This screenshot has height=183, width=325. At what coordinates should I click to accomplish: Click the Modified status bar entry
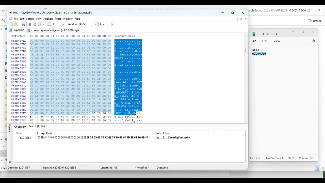point(142,168)
